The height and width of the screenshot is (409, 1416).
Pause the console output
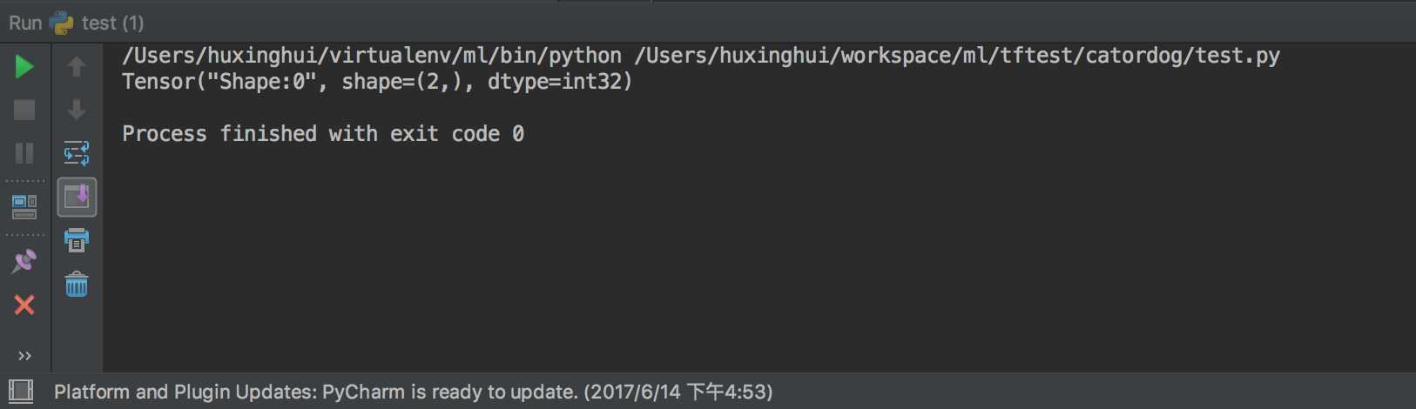pyautogui.click(x=24, y=153)
